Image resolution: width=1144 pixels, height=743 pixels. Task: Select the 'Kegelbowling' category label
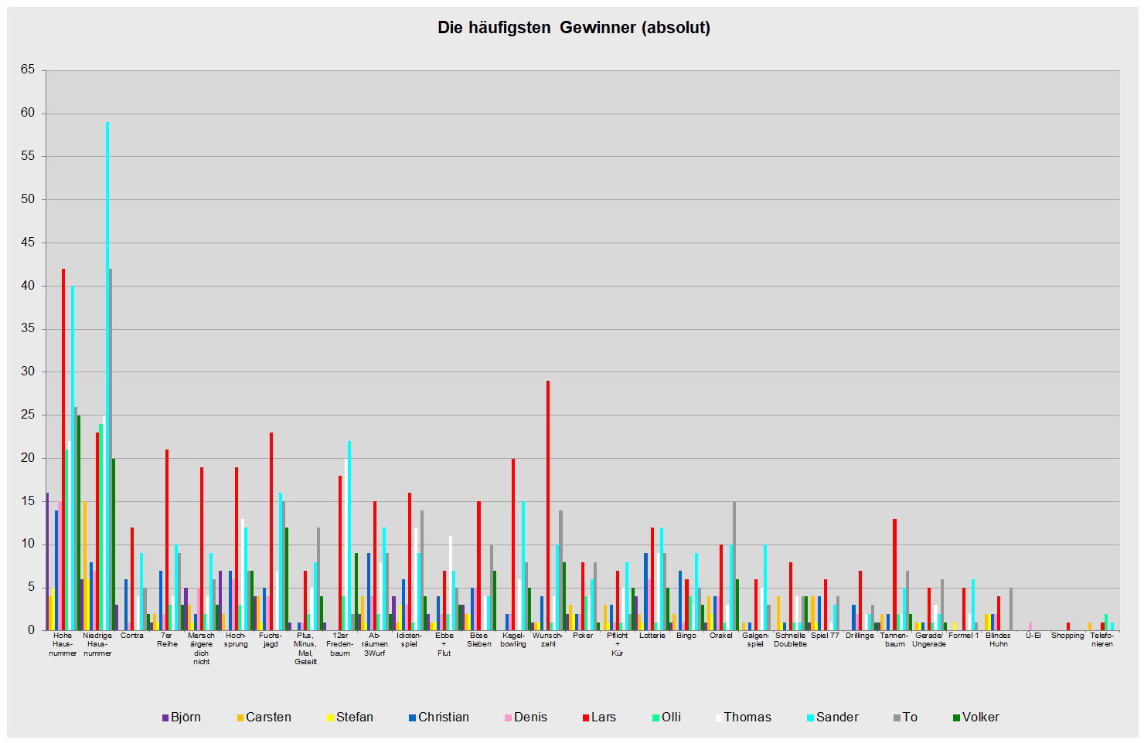[x=513, y=640]
